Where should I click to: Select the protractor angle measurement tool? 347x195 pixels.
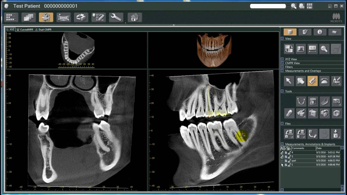[x=324, y=81]
